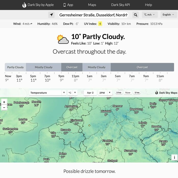This screenshot has width=178, height=178.
Task: Select the long Overcast timeline segment
Action: (x=142, y=67)
